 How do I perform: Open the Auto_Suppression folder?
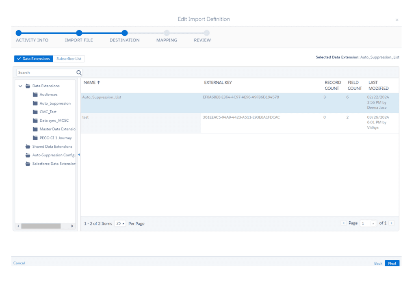[x=55, y=104]
